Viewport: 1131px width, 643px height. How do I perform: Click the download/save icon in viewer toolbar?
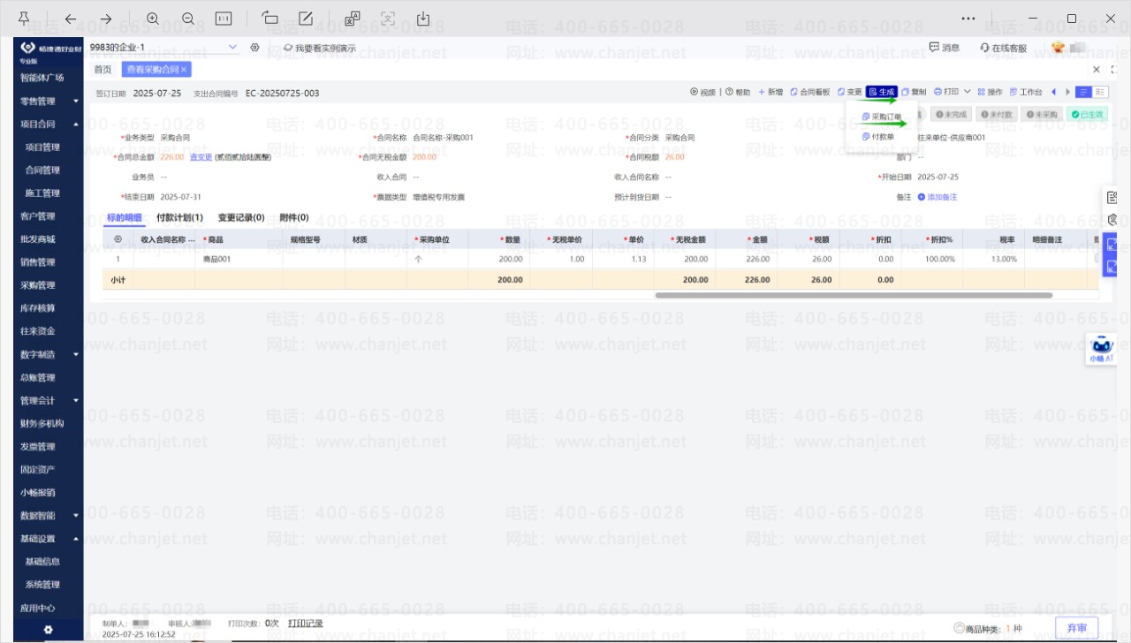pos(423,19)
